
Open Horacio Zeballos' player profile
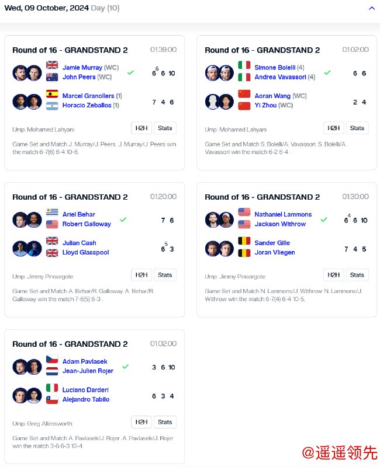point(86,106)
